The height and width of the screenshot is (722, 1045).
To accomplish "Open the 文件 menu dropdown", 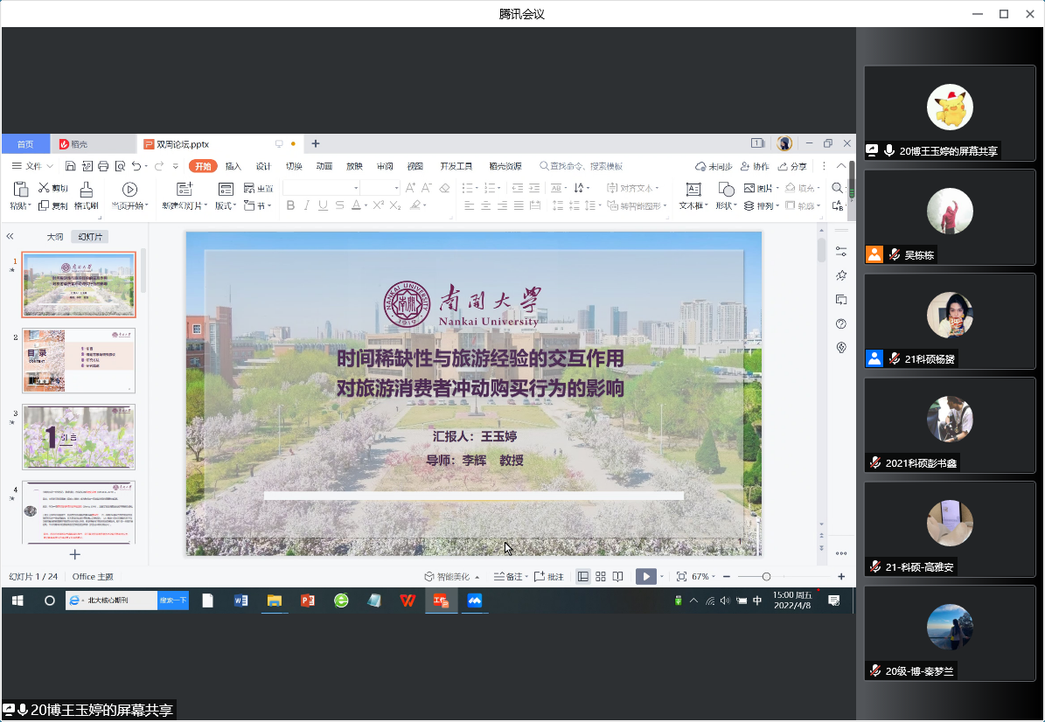I will point(33,166).
